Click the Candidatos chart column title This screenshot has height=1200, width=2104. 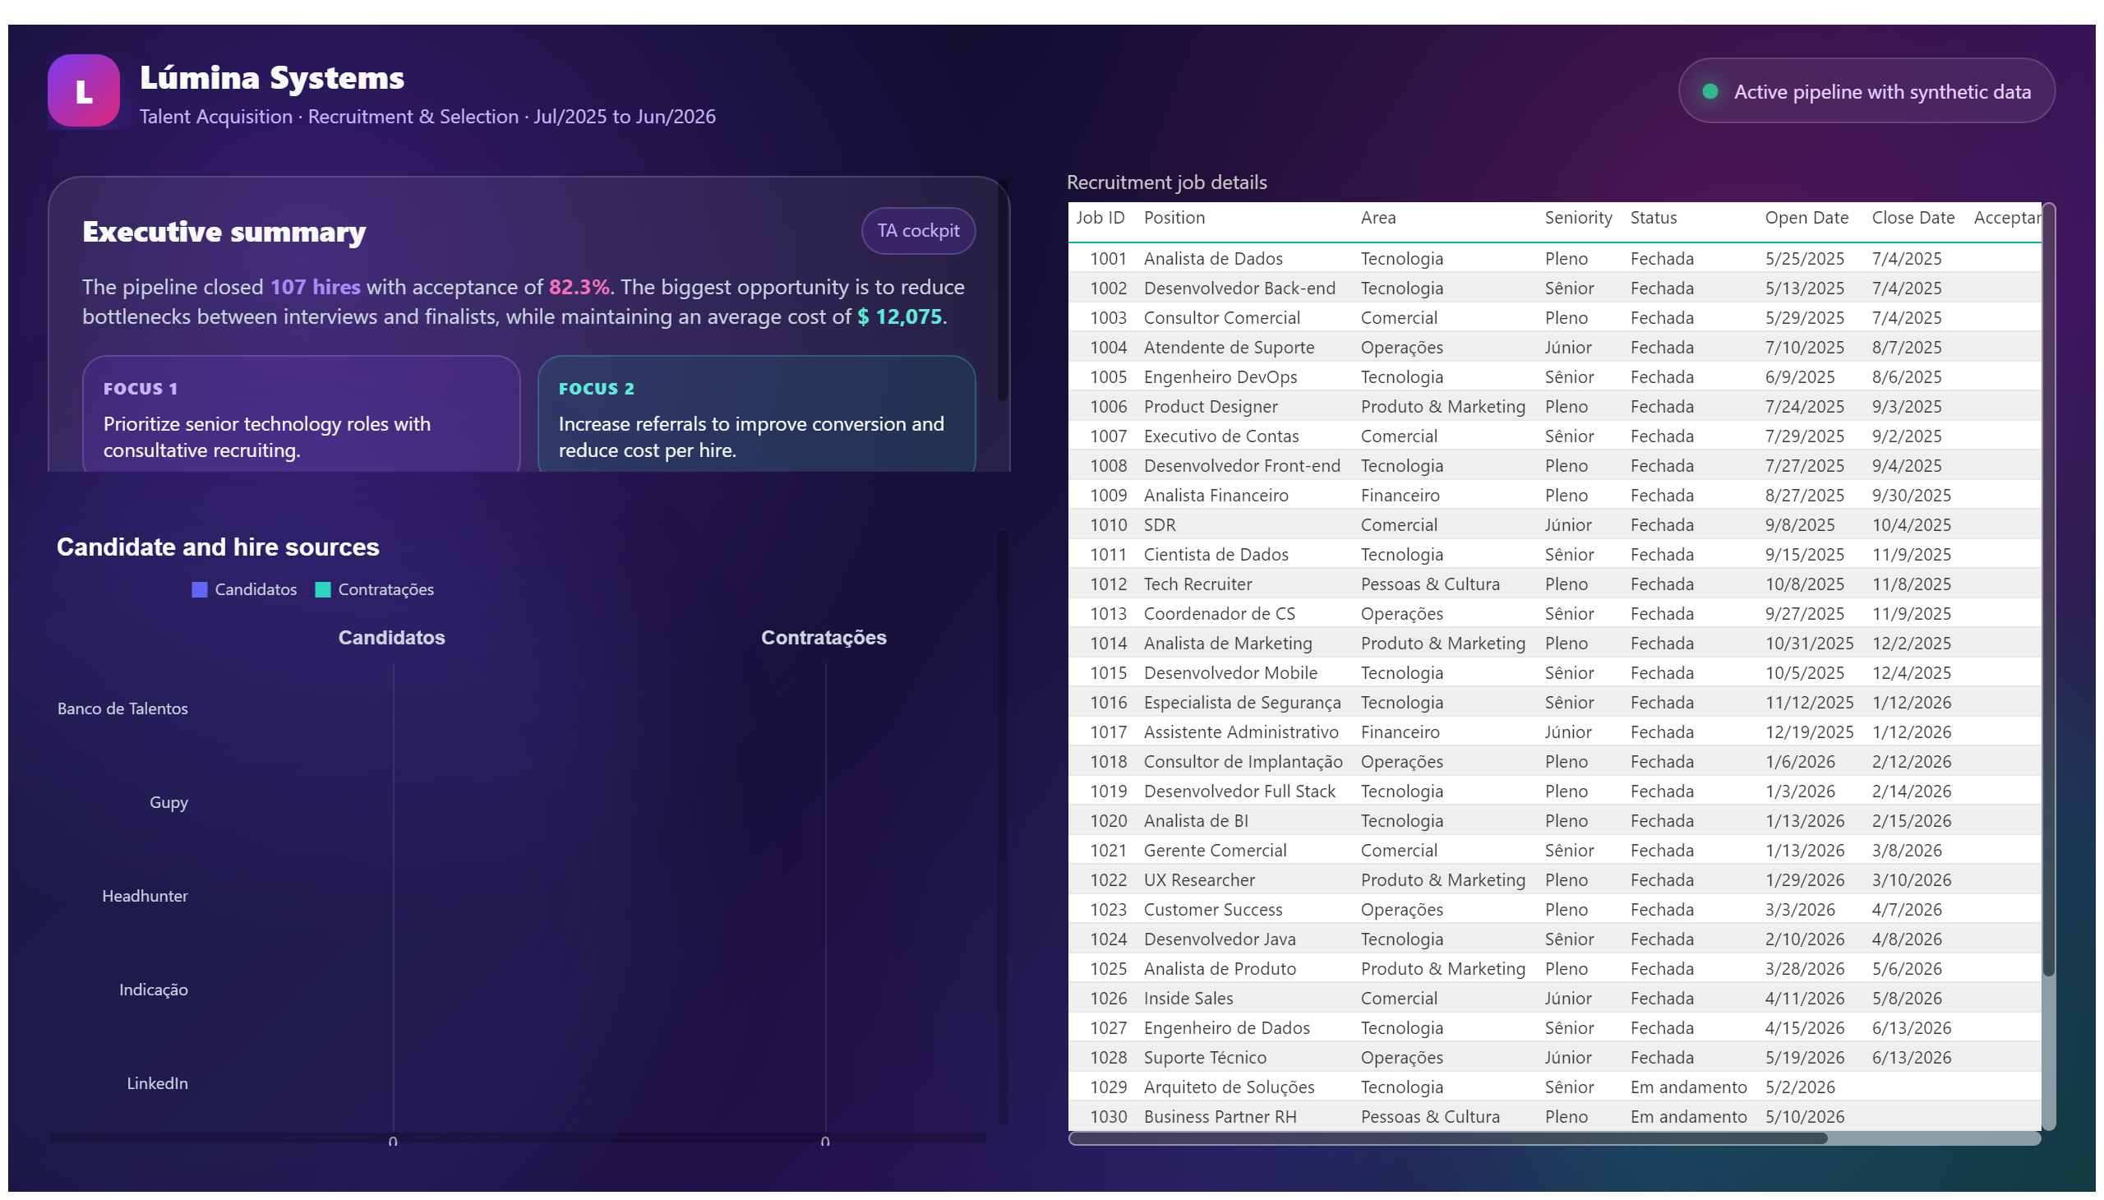pyautogui.click(x=391, y=638)
